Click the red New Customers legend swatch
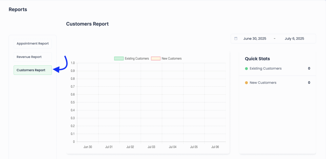 tap(156, 59)
